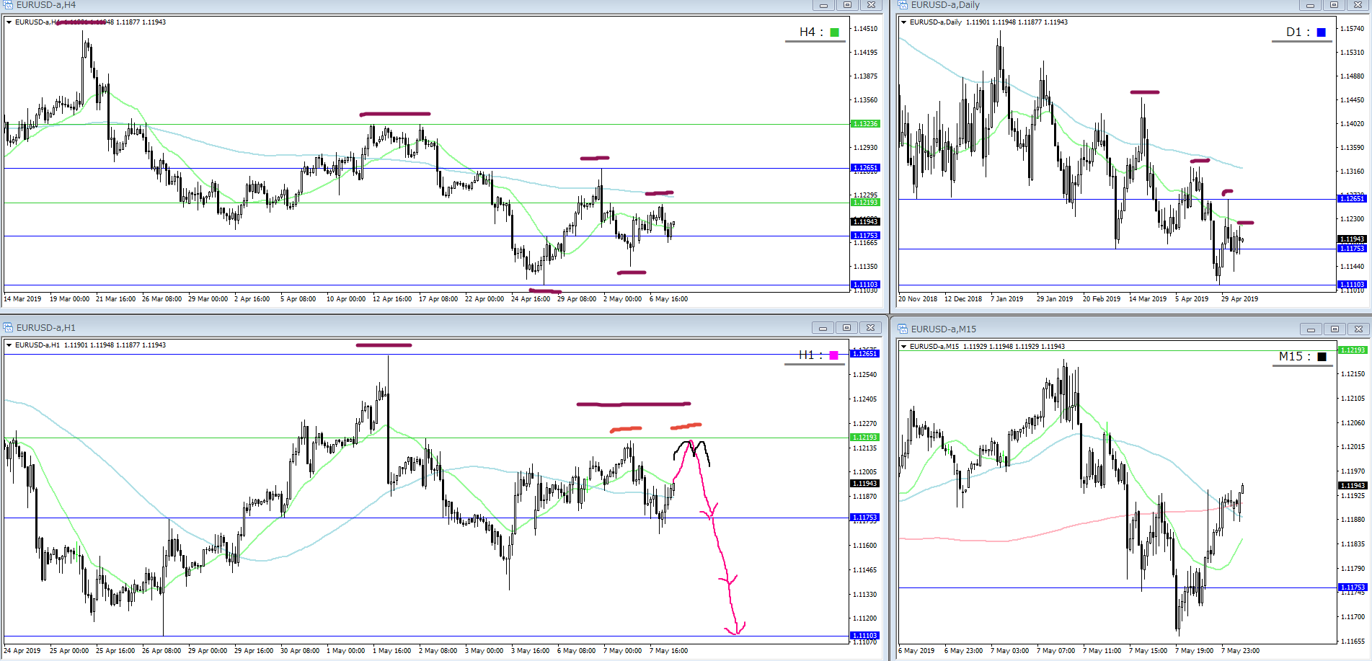
Task: Close the EURUSD-a,M15 chart window
Action: click(x=1358, y=329)
